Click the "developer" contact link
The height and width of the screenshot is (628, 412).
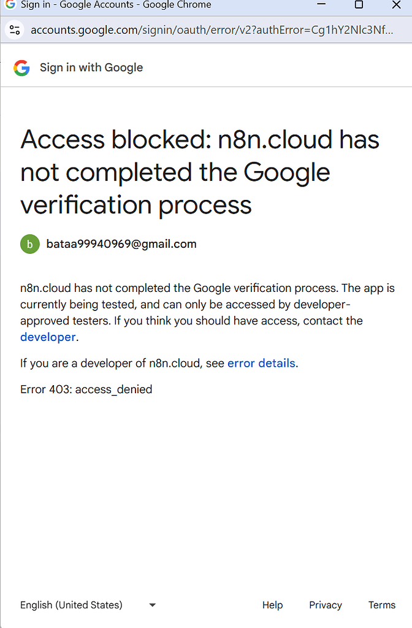47,337
